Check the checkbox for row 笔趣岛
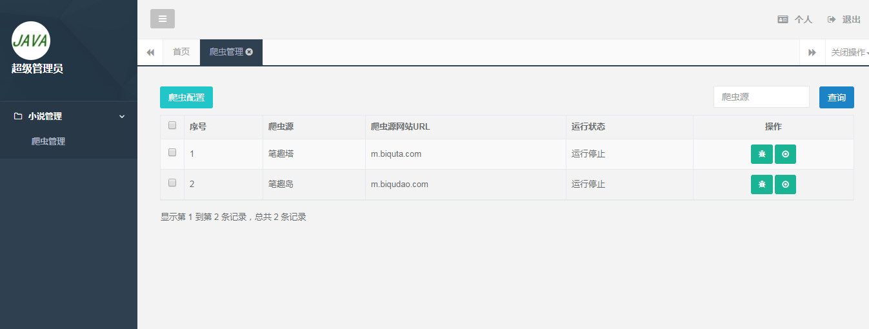The image size is (869, 329). (x=172, y=183)
